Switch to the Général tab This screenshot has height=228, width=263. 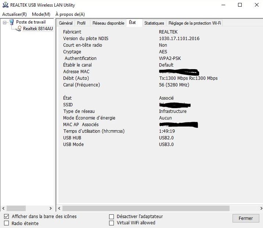(66, 23)
